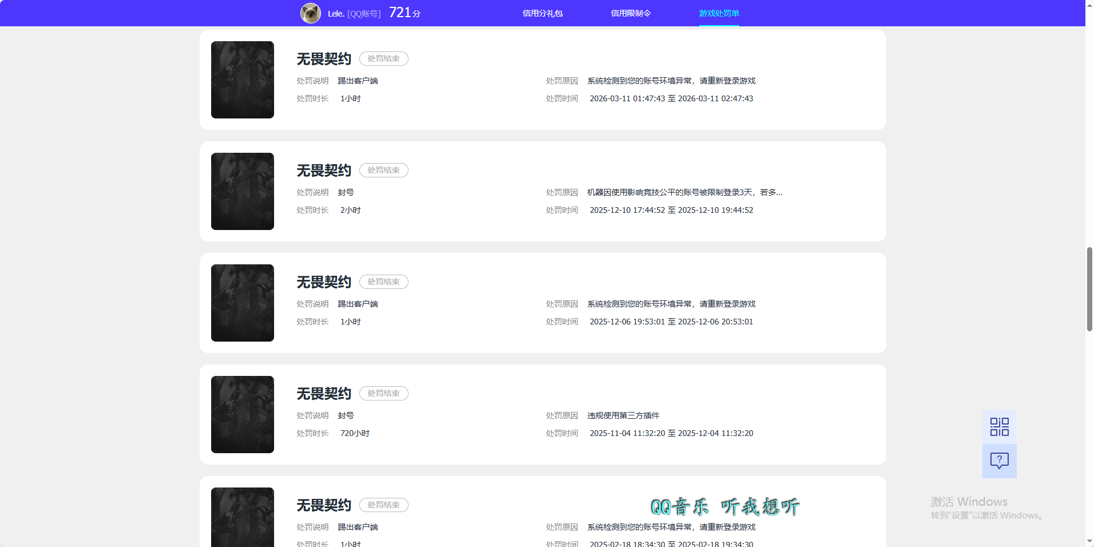Click the scrollbar up arrow
Image resolution: width=1094 pixels, height=547 pixels.
click(1089, 5)
